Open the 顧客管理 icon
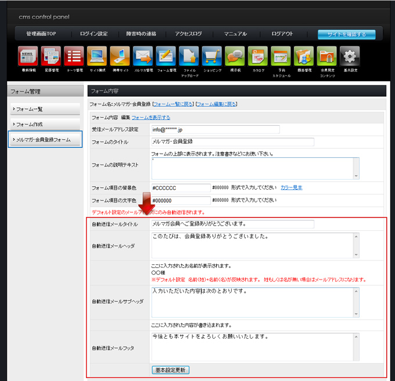The image size is (395, 381). click(x=304, y=56)
